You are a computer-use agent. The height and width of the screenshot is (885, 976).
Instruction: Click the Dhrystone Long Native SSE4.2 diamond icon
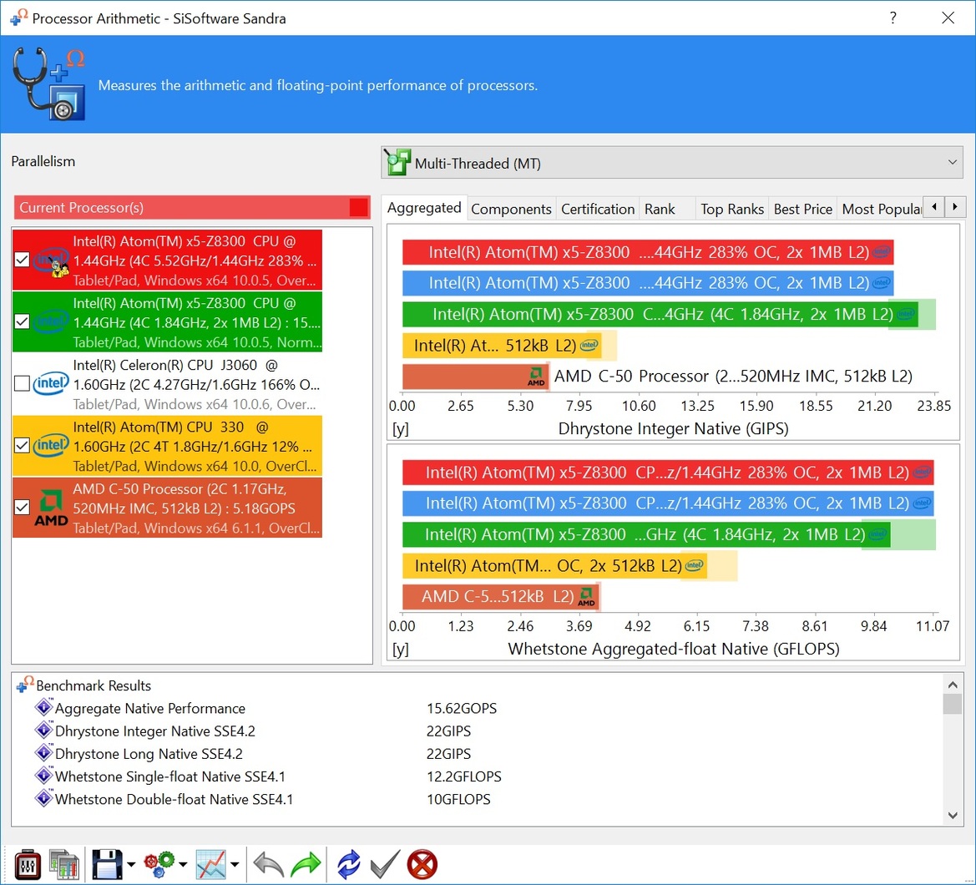43,752
